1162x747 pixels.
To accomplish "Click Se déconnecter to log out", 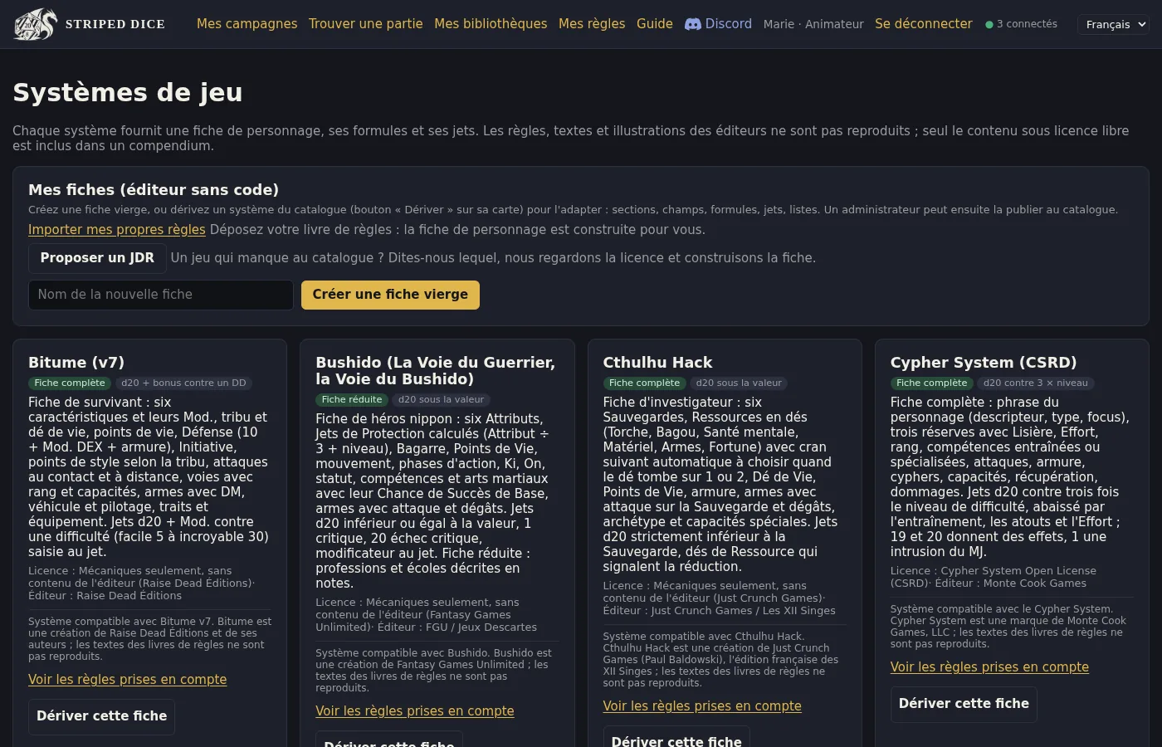I will pos(923,24).
